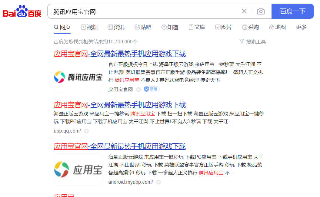
Task: Go to the 文库 tab
Action: (x=197, y=27)
